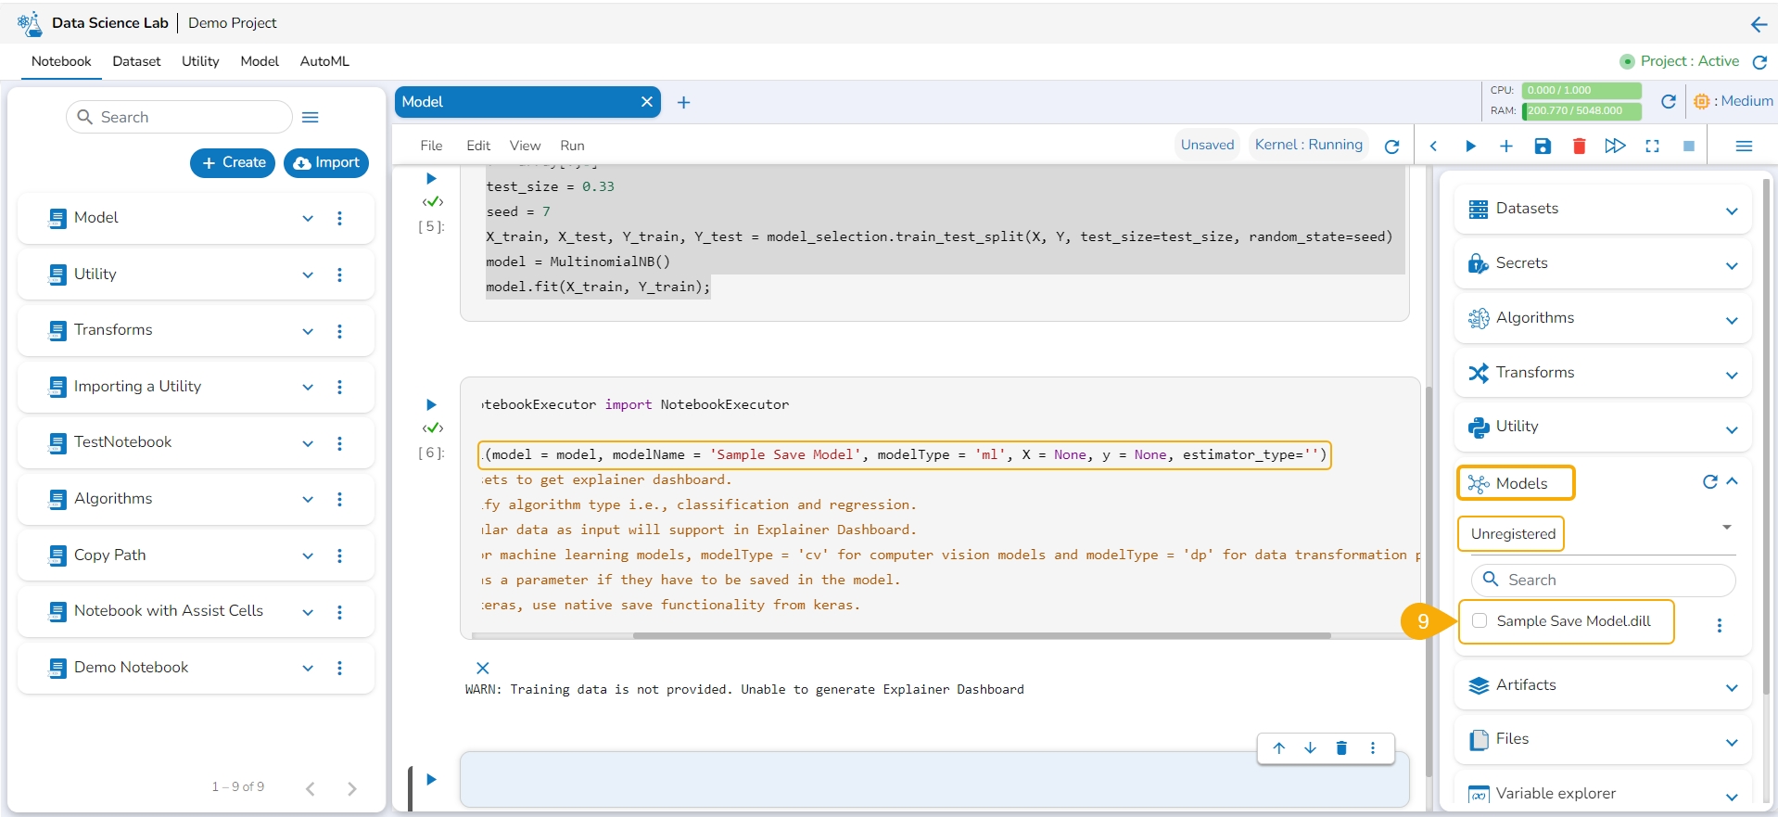Click the red delete cell icon
The image size is (1778, 817).
pos(1579,147)
